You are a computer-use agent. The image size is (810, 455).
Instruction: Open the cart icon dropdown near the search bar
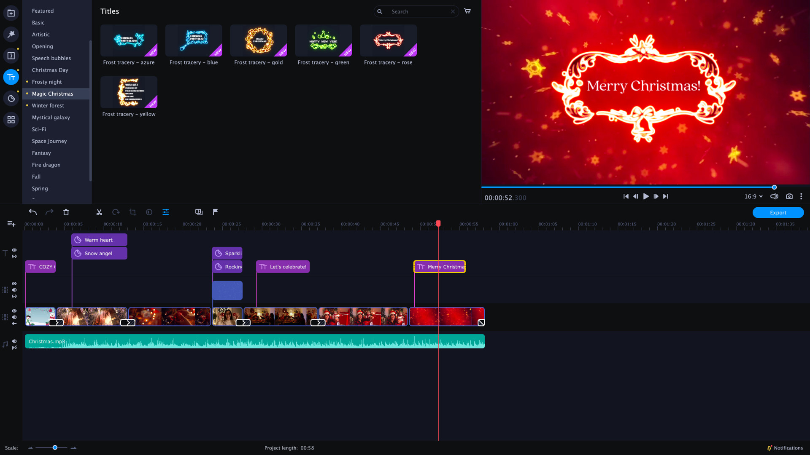(467, 11)
